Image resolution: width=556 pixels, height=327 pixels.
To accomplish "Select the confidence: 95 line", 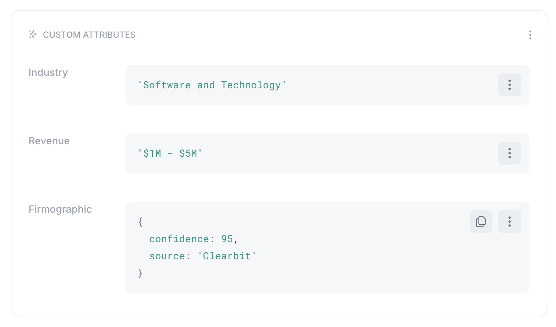I will point(193,239).
